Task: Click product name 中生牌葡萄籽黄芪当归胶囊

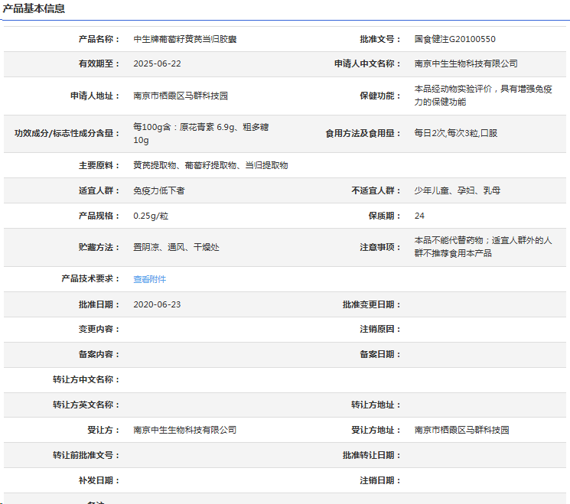Action: coord(184,39)
